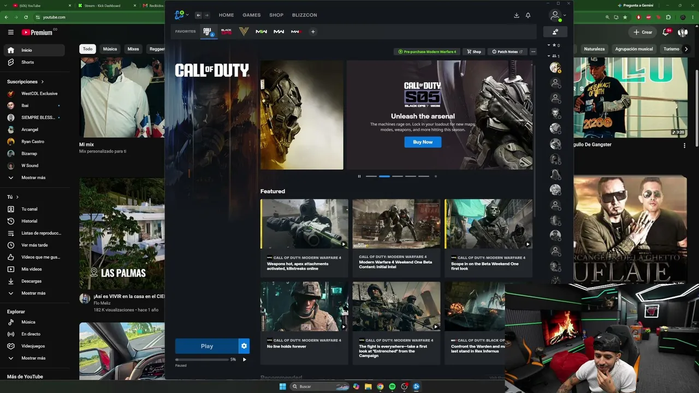Open the HOME tab in Battle.net

click(226, 15)
